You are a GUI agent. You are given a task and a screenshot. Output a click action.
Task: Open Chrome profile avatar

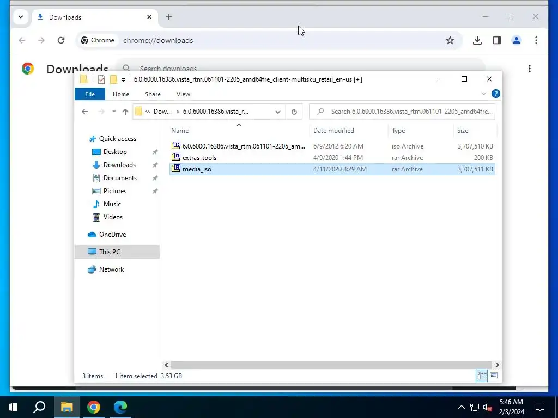(x=517, y=40)
